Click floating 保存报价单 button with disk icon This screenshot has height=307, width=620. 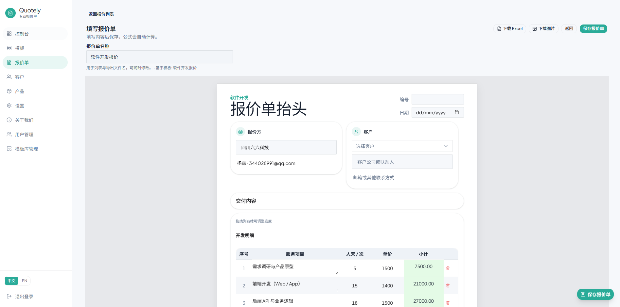point(595,294)
